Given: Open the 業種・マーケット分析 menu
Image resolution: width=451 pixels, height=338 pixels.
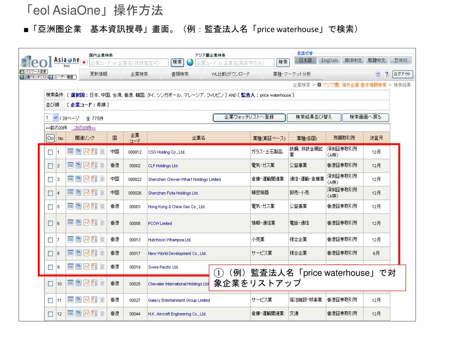Looking at the screenshot, I should coord(292,74).
